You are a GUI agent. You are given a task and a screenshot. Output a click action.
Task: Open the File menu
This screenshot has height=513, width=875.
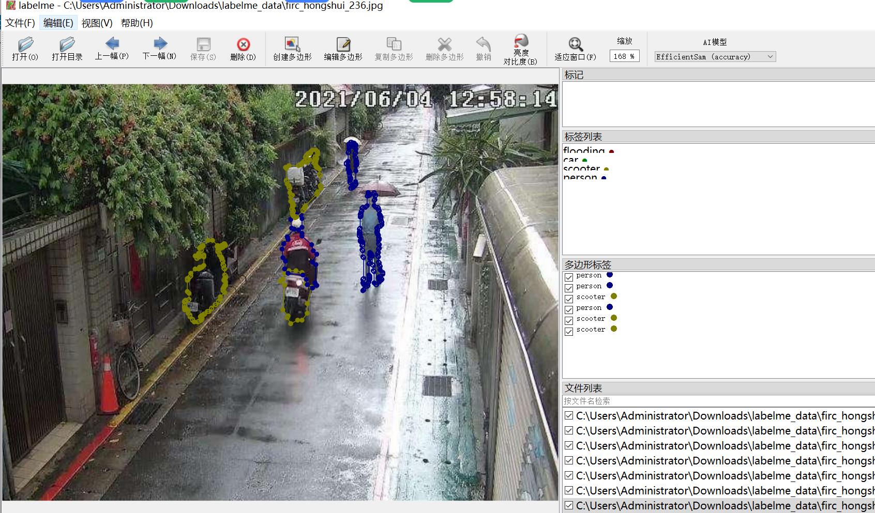20,23
